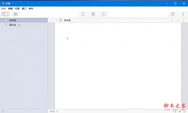Open the 文件 menu

pos(3,8)
